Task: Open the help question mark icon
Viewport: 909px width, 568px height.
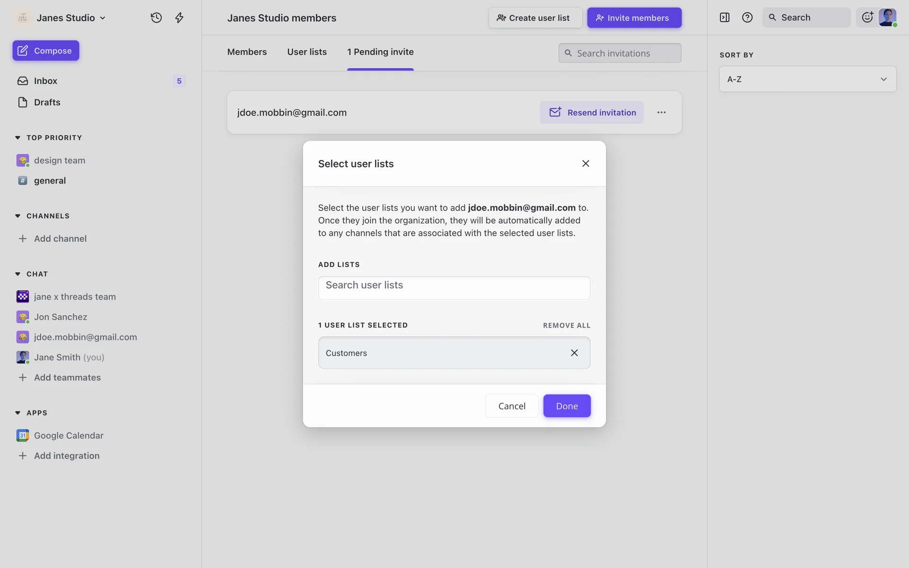Action: [747, 18]
